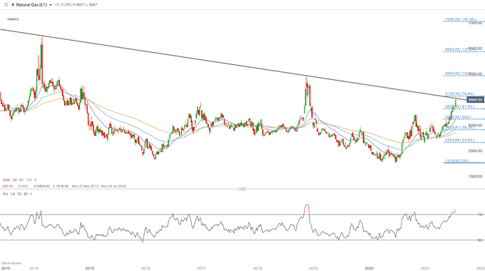
Task: Click the RSI 30 oversold setting
Action: [26, 194]
